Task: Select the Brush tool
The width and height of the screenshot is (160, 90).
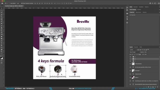Action: coord(1,25)
